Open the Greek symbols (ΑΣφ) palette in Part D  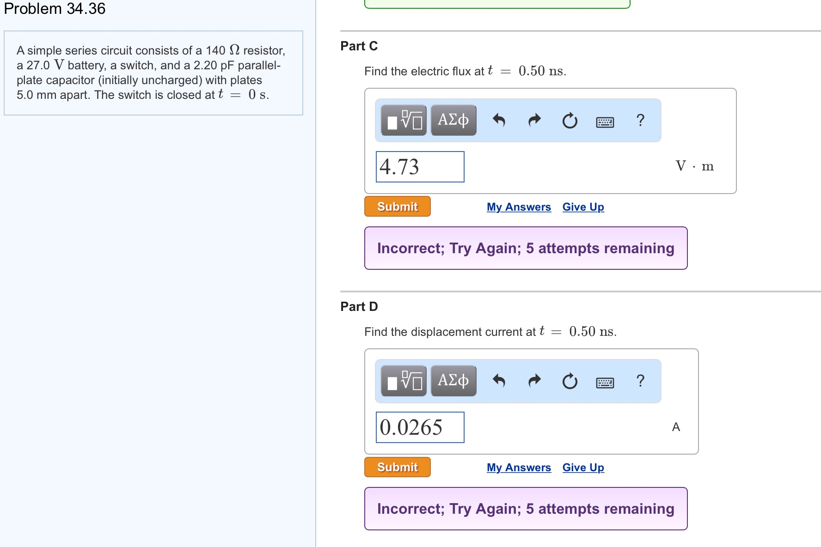[453, 381]
